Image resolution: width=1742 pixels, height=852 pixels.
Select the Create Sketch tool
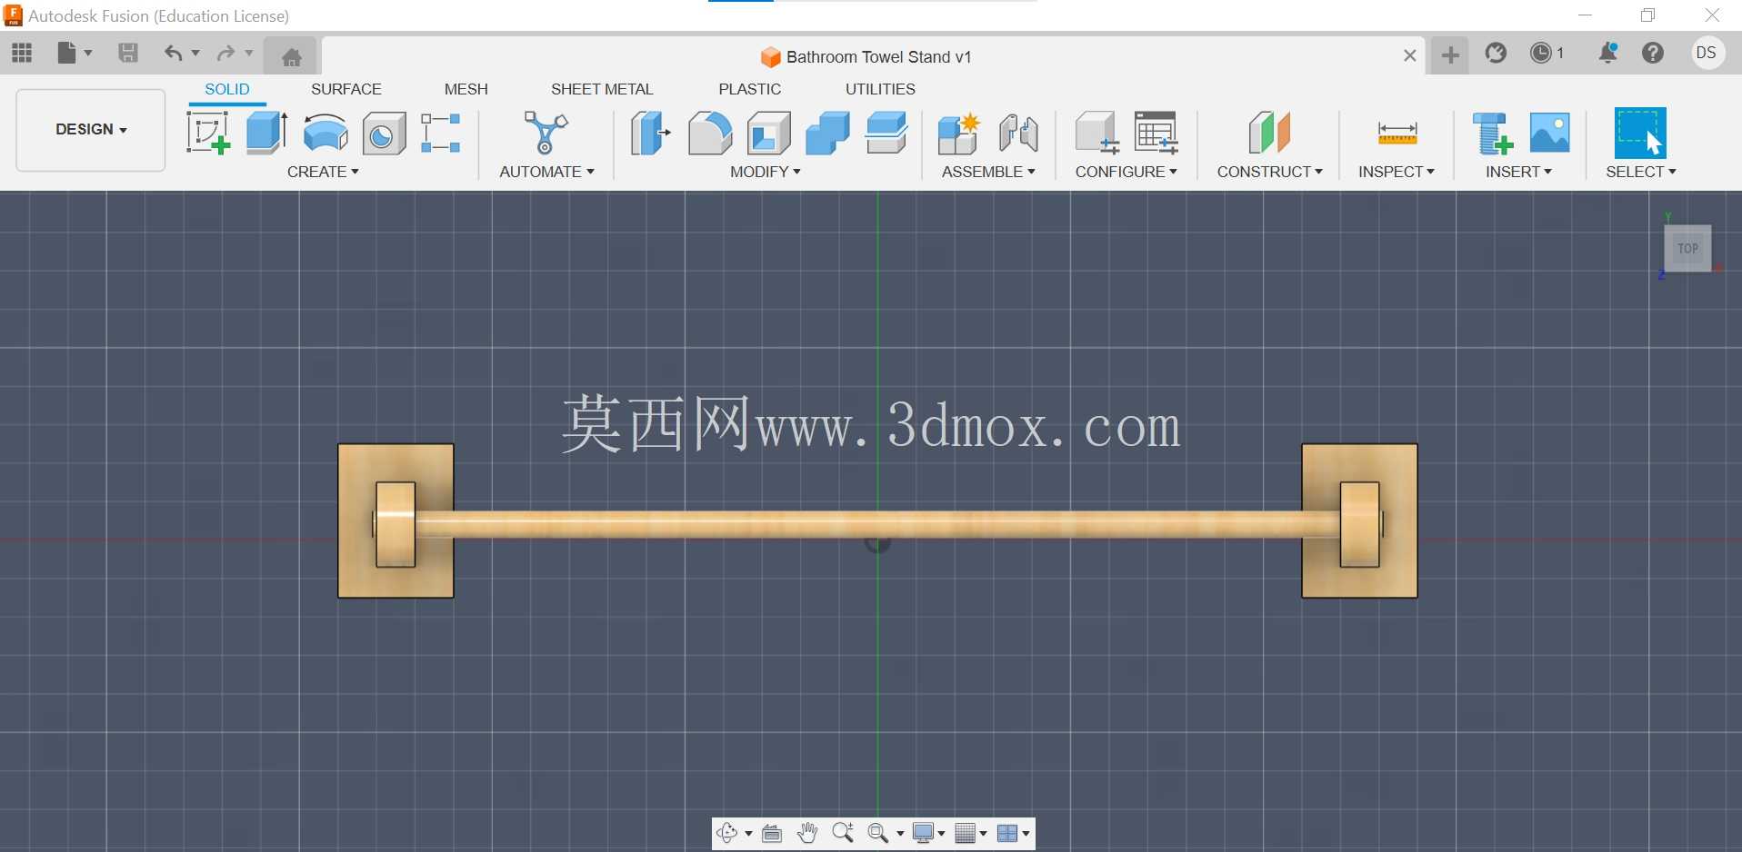tap(208, 133)
